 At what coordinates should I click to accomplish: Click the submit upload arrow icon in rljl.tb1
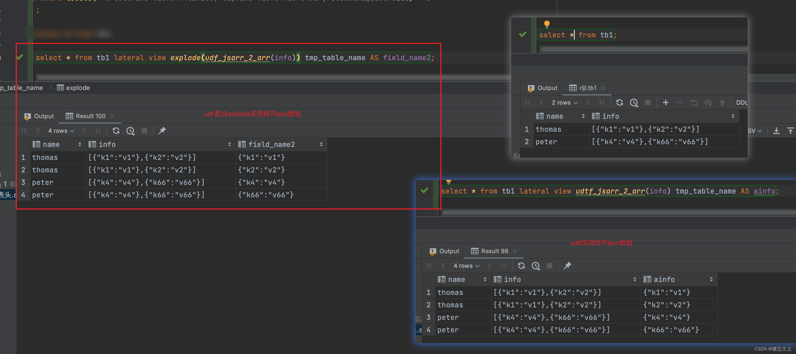point(722,102)
